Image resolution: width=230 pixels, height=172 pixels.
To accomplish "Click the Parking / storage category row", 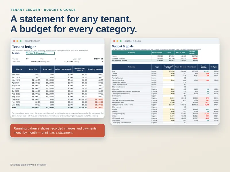I will [x=165, y=78].
